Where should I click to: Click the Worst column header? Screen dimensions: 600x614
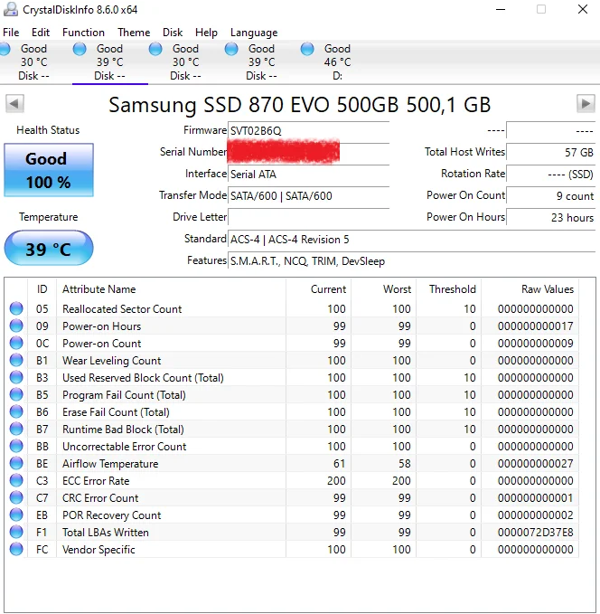[383, 289]
